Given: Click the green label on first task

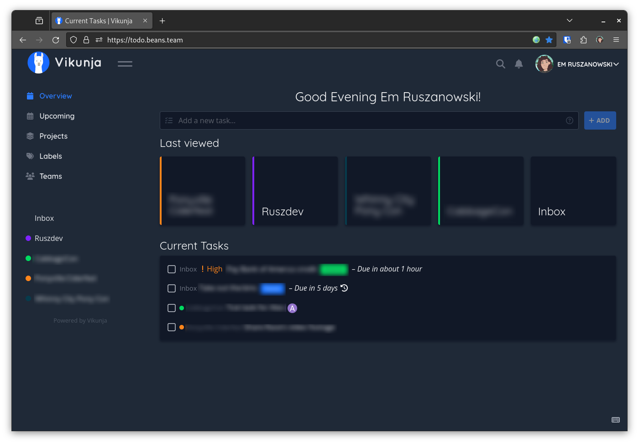Looking at the screenshot, I should [x=334, y=269].
